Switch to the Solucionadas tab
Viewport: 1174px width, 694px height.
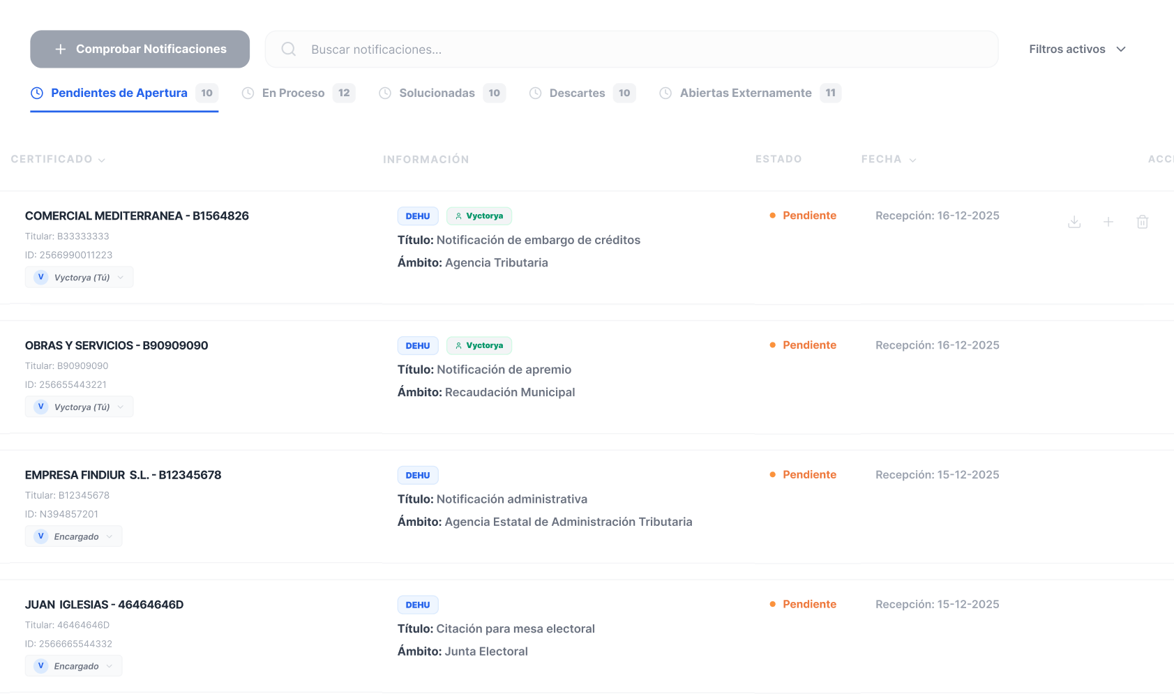(x=437, y=93)
